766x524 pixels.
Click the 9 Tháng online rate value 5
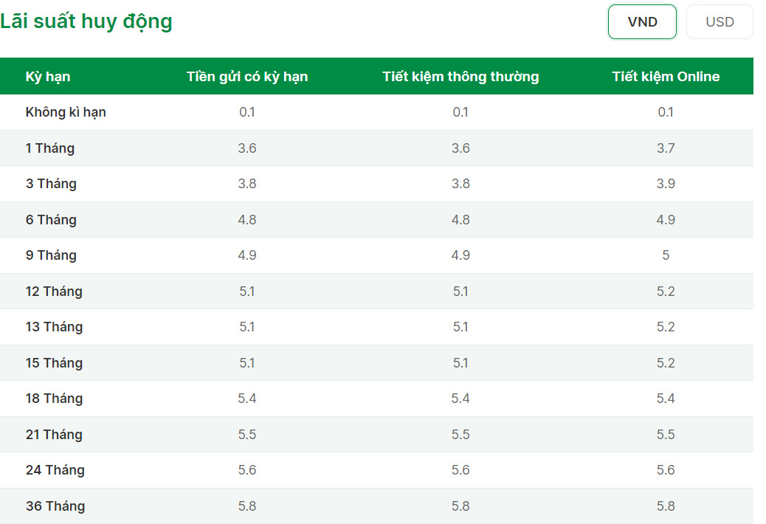click(x=666, y=255)
